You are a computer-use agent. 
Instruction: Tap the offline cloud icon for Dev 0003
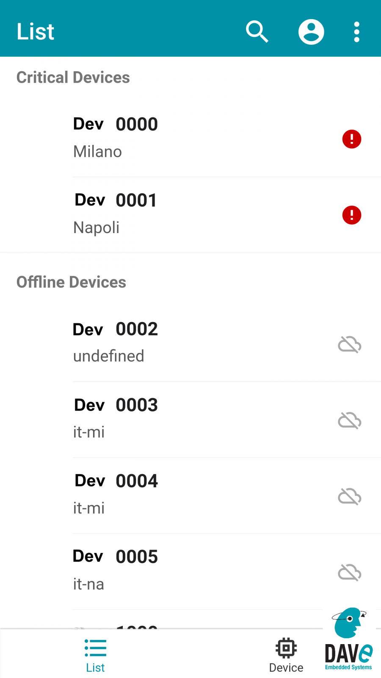point(350,421)
